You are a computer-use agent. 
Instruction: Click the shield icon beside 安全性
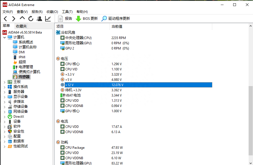[10, 131]
